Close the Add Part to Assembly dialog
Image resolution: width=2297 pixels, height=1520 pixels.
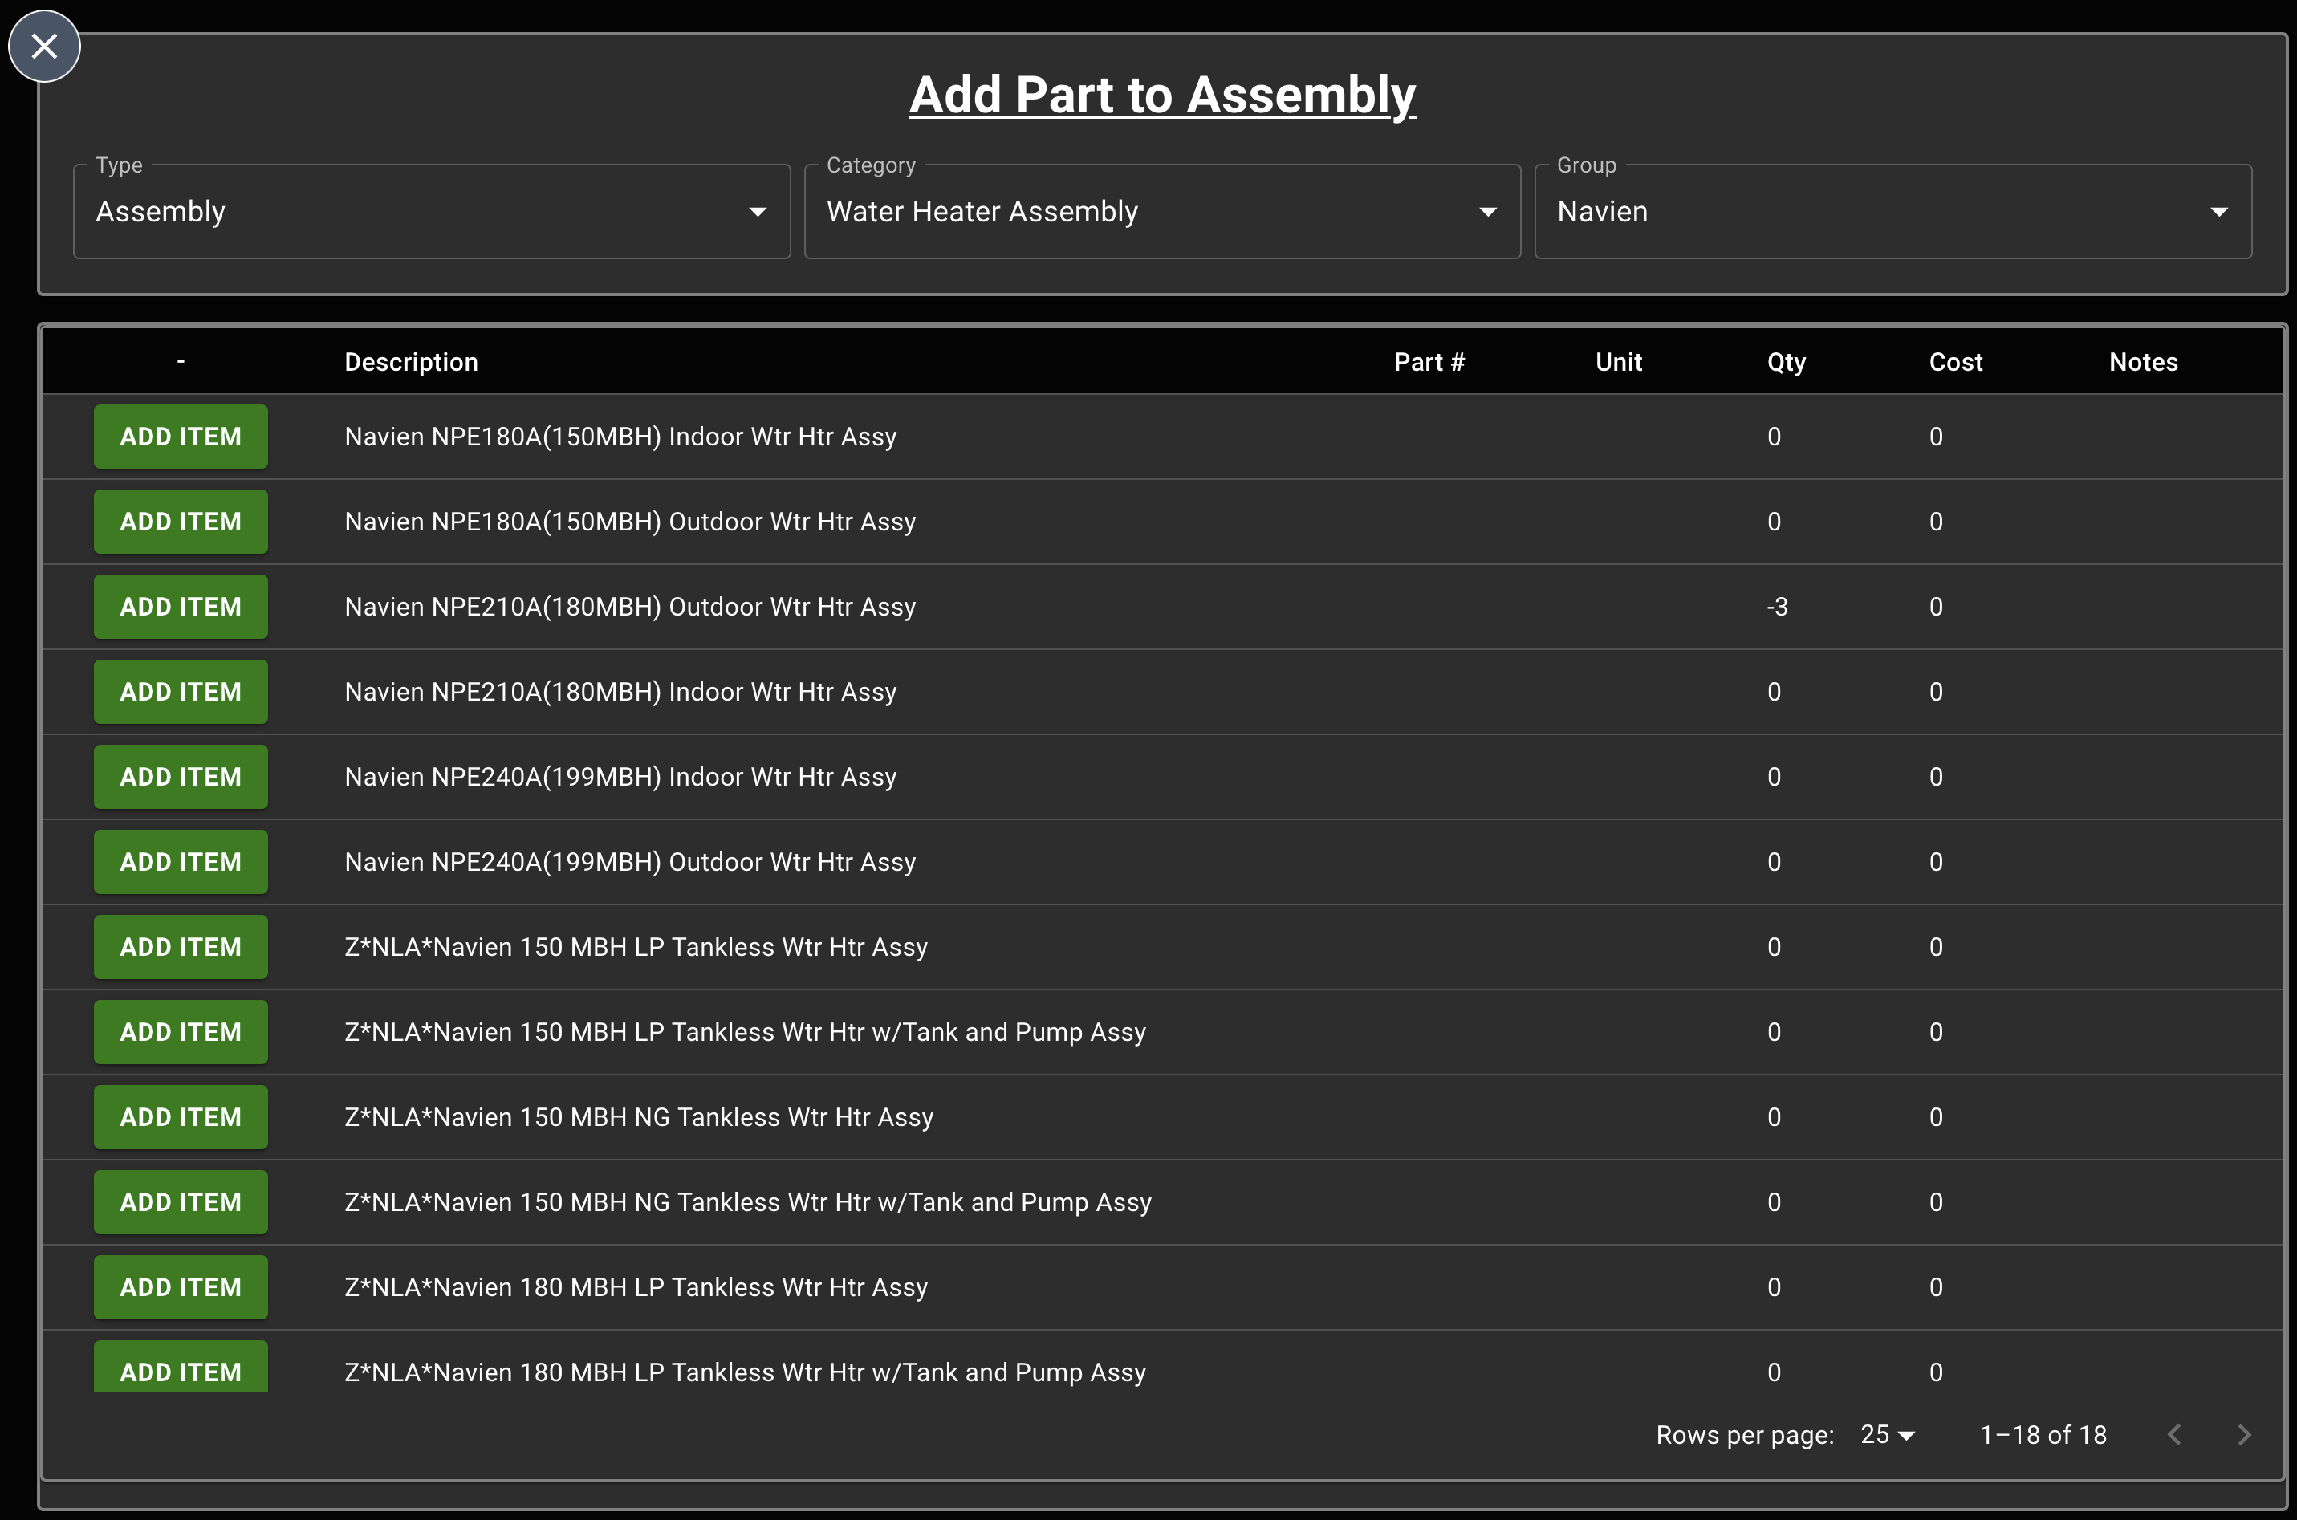click(x=45, y=46)
